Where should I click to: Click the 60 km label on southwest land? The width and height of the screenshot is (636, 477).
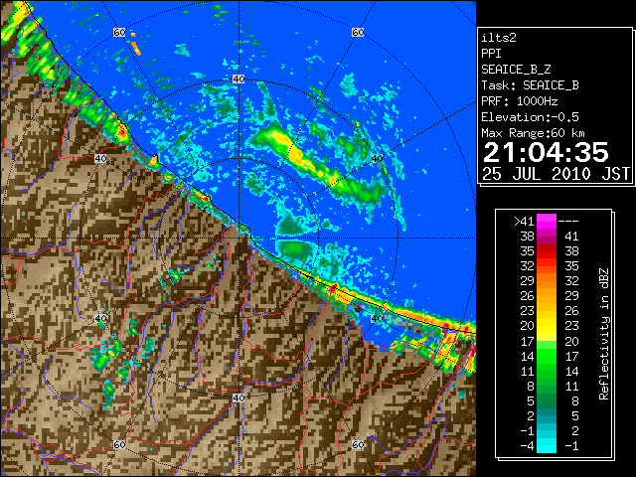119,444
